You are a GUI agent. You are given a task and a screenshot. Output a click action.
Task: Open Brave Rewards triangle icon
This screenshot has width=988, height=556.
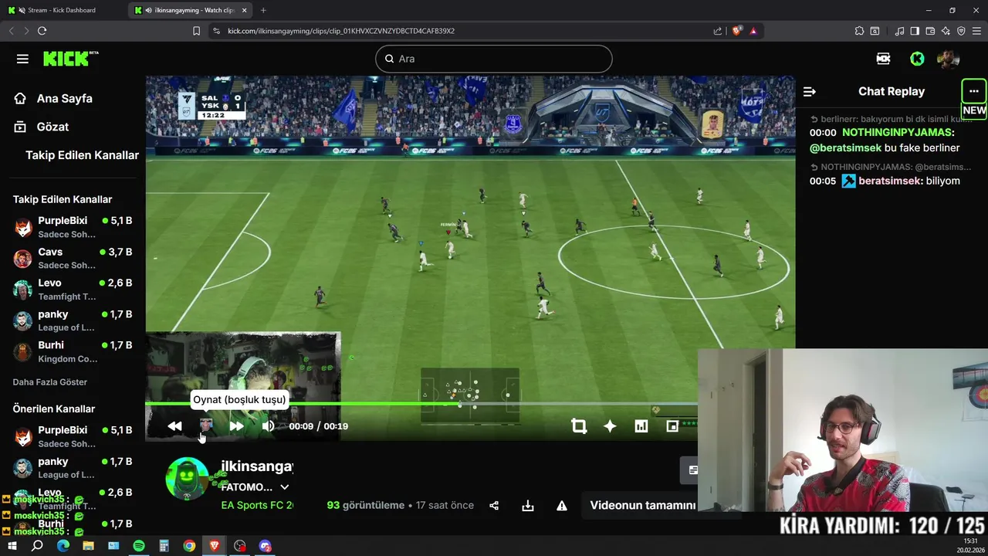753,31
